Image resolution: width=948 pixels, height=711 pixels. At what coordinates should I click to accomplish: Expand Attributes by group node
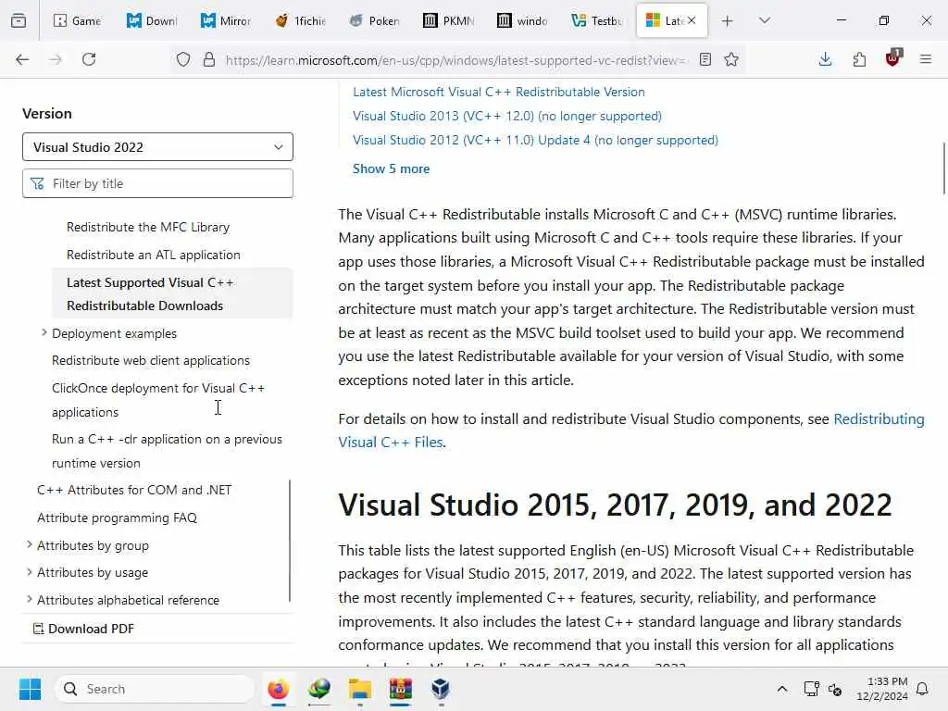click(29, 544)
